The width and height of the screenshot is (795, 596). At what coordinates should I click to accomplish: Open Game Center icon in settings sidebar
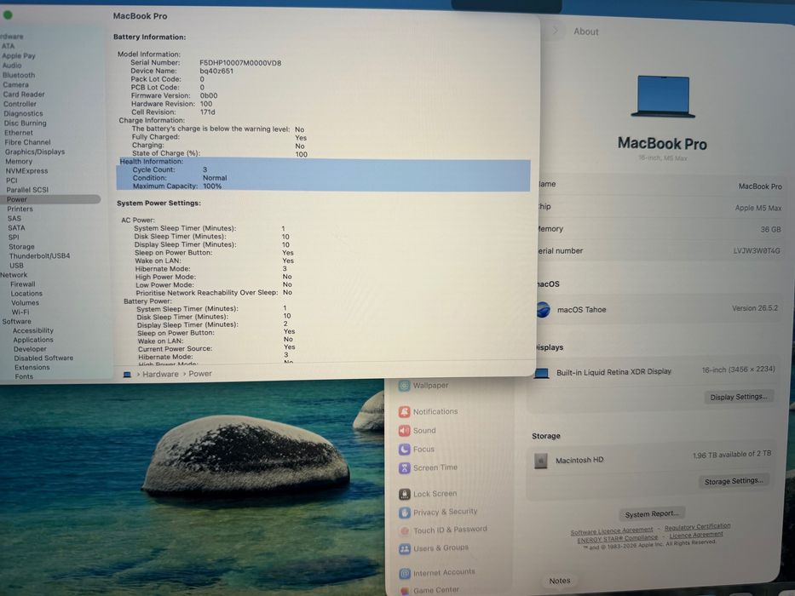coord(404,591)
